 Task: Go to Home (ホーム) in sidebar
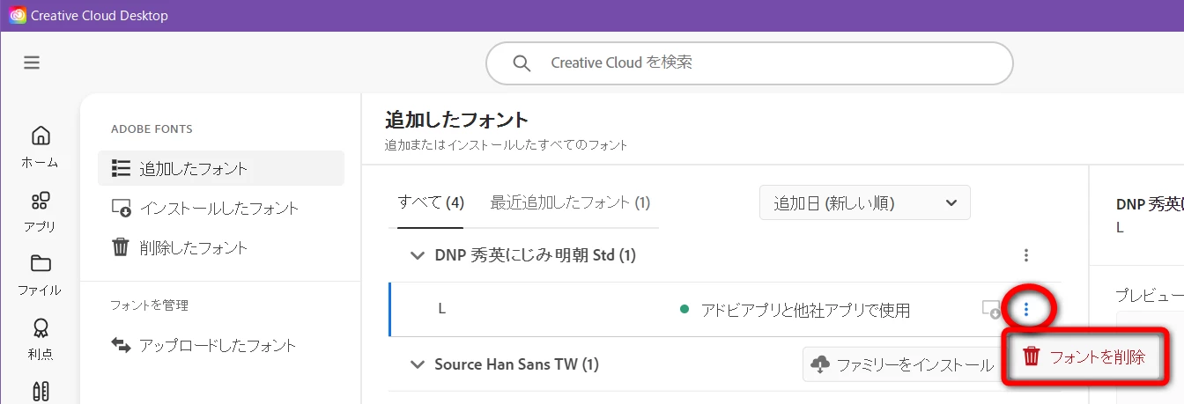41,147
